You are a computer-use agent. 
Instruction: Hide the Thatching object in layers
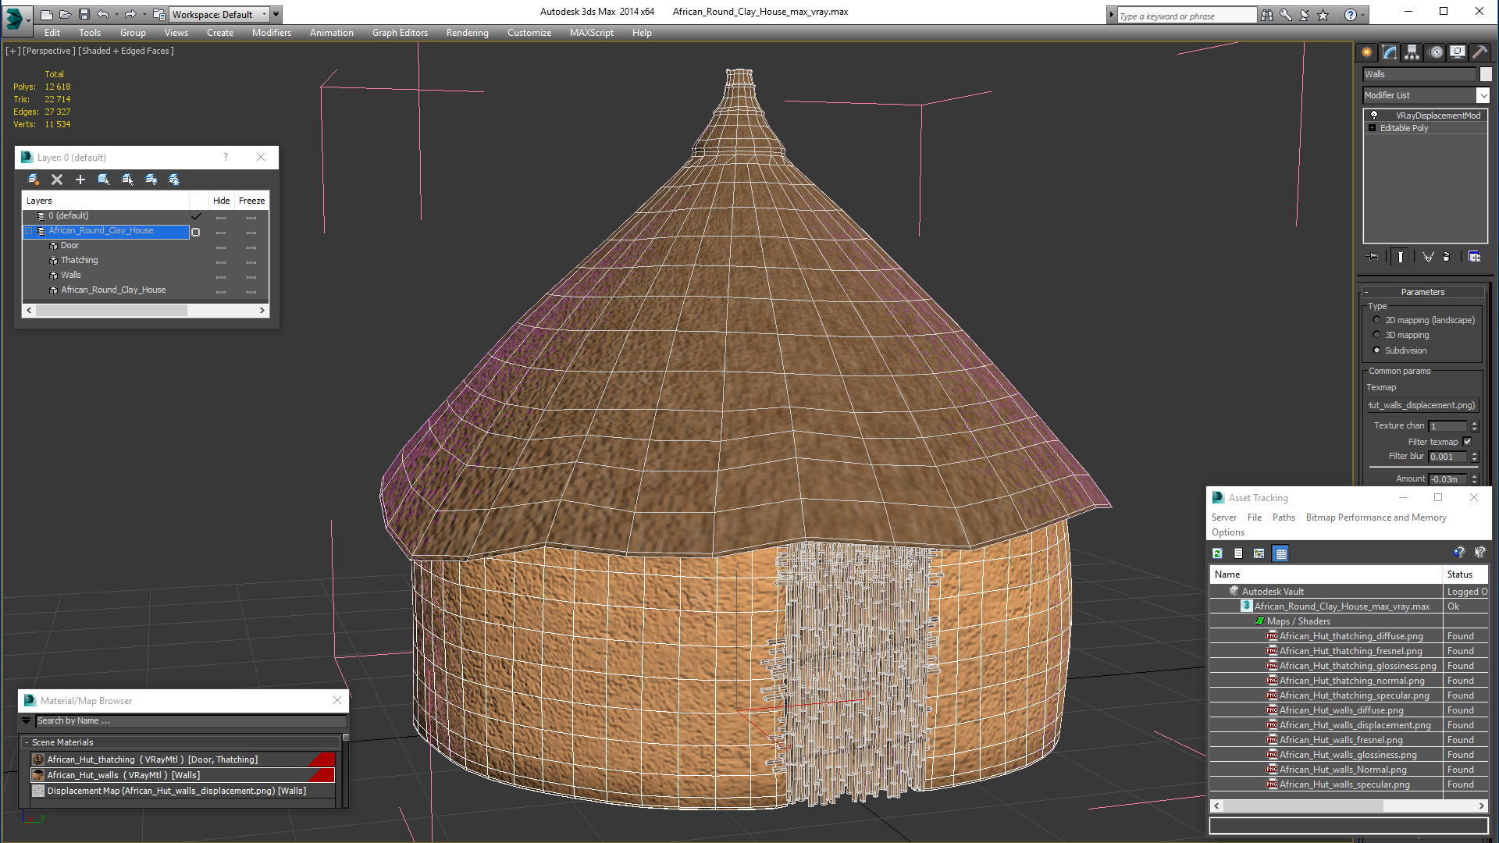221,261
